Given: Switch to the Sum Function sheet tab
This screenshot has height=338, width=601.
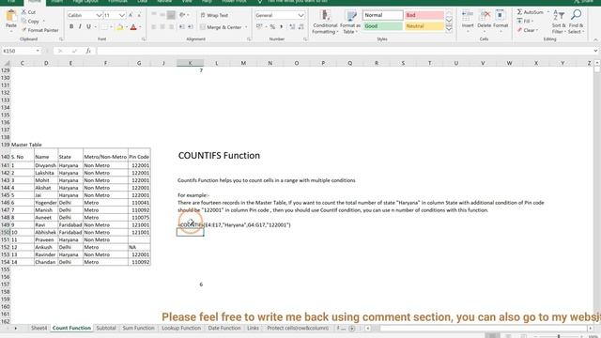Looking at the screenshot, I should 138,328.
